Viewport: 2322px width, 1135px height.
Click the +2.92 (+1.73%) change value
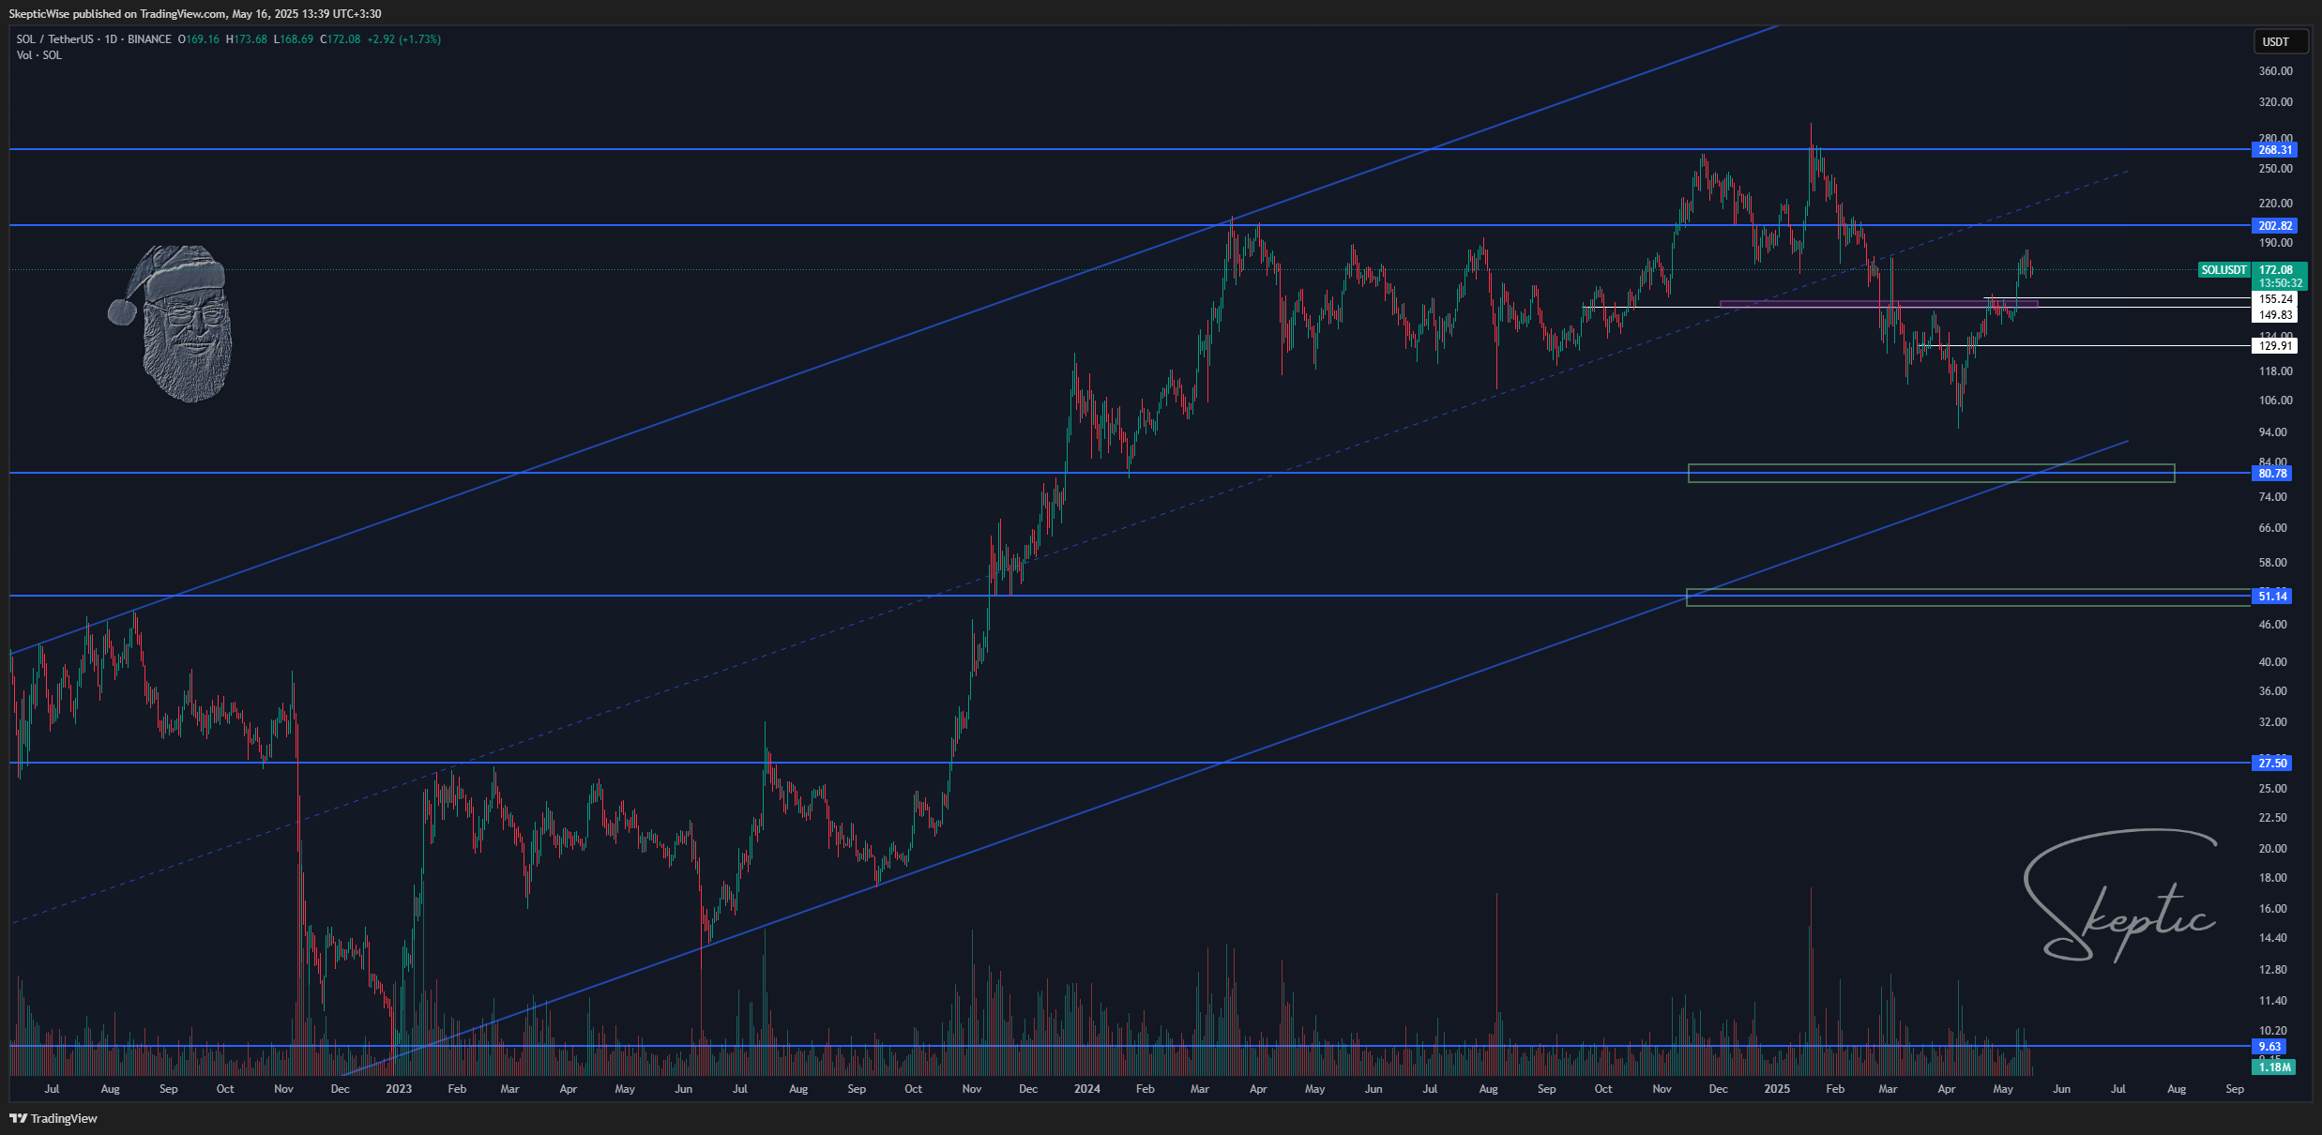pyautogui.click(x=403, y=39)
